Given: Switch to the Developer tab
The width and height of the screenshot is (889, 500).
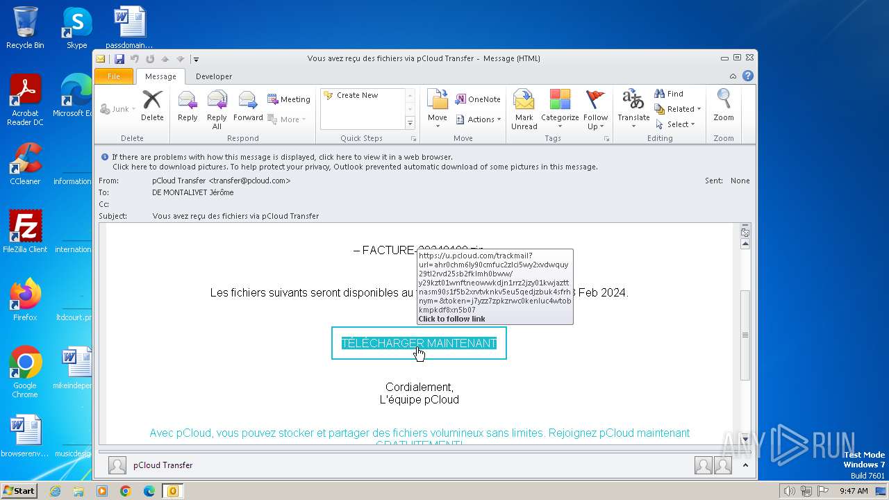Looking at the screenshot, I should click(214, 76).
